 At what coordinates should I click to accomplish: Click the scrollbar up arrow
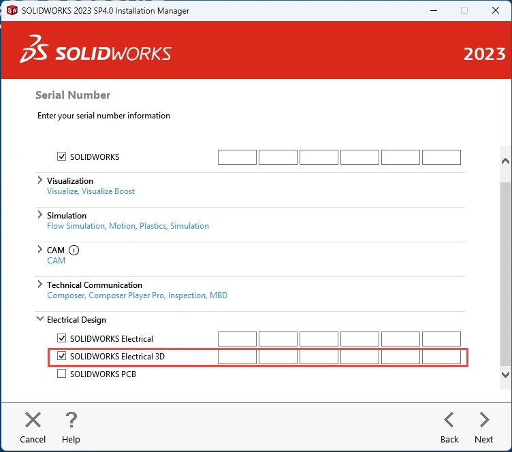tap(505, 161)
